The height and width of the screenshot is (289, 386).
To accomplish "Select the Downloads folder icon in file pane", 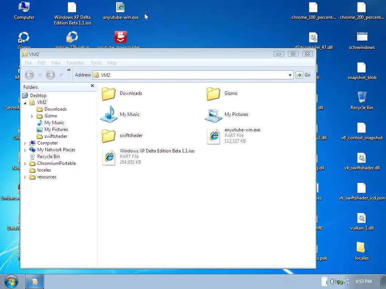I will pyautogui.click(x=109, y=94).
